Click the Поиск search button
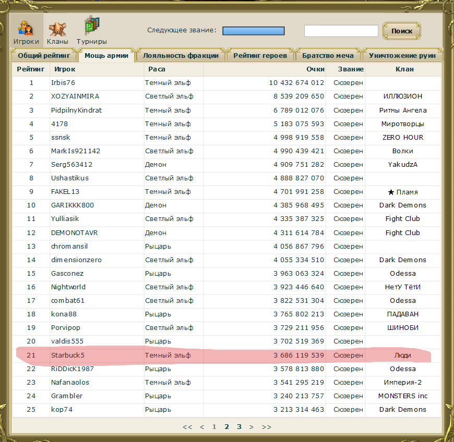Image resolution: width=454 pixels, height=442 pixels. [x=401, y=31]
